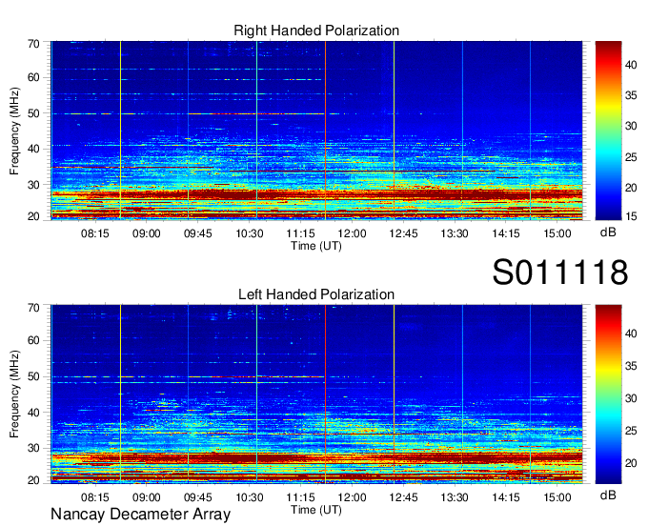This screenshot has height=526, width=648.
Task: Click the red vertical line in bottom spectrogram
Action: coord(325,394)
